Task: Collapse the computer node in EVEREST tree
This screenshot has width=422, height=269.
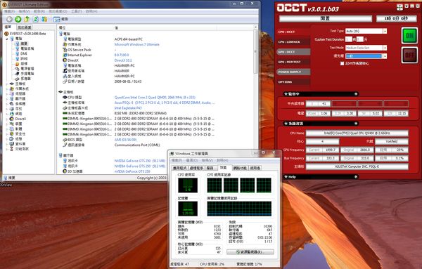Action: pyautogui.click(x=7, y=39)
